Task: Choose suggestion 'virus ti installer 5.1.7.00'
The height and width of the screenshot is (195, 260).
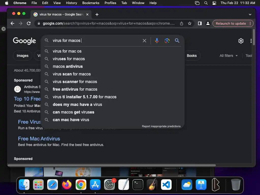Action: (113, 97)
